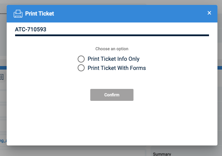Screen dimensions: 222x156
Task: Click the printer icon in dialog header
Action: click(18, 14)
